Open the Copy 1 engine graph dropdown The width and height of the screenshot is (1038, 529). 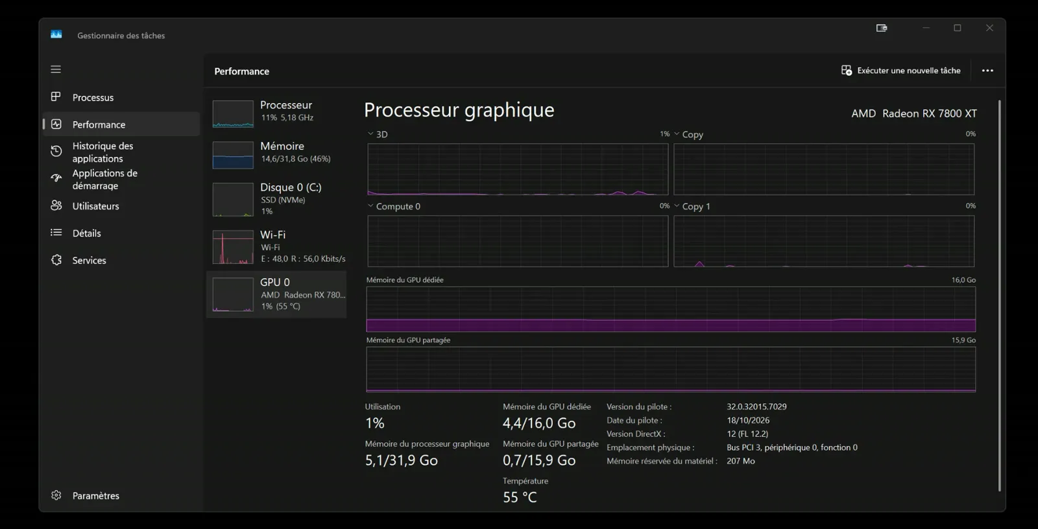coord(677,206)
